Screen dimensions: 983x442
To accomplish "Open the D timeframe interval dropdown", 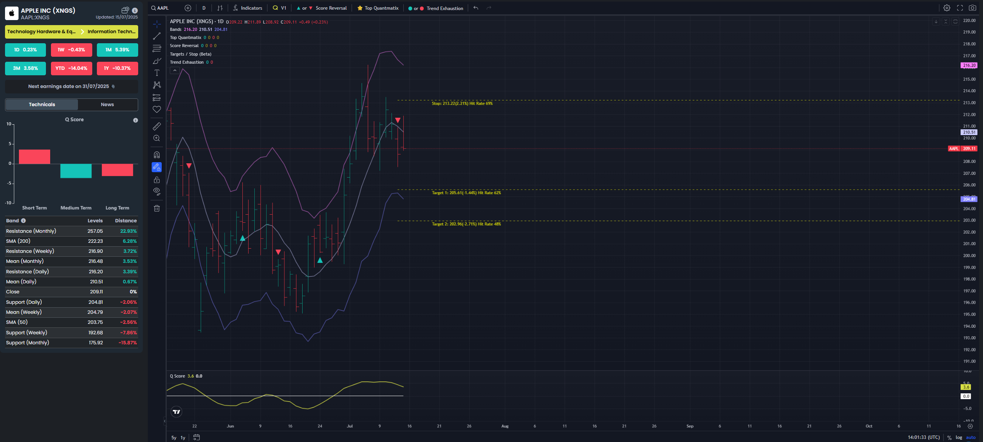I will (x=204, y=8).
